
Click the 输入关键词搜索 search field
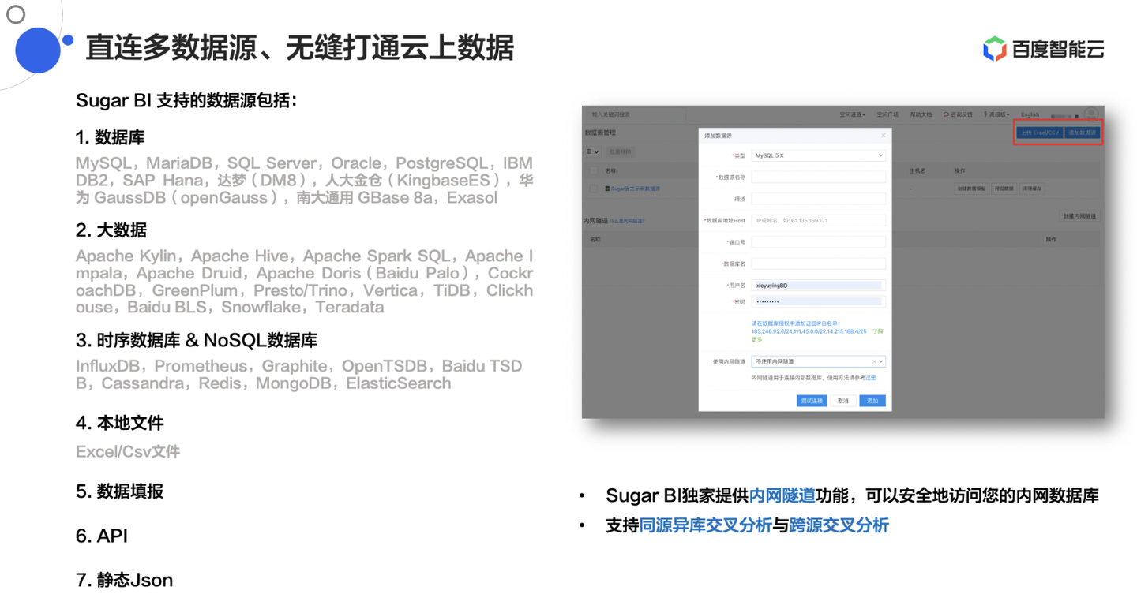click(635, 114)
